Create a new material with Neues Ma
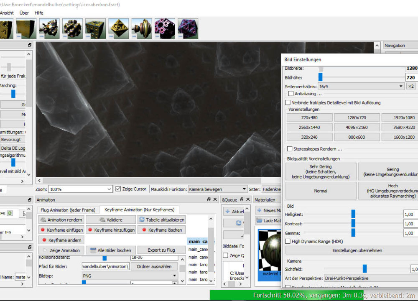Viewport: 418px width, 301px height. (268, 210)
